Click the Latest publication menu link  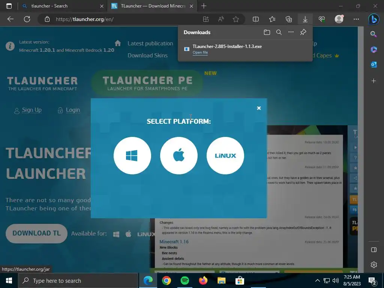(150, 43)
